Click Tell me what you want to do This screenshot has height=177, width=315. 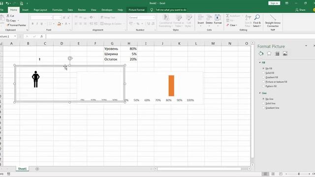pyautogui.click(x=171, y=10)
